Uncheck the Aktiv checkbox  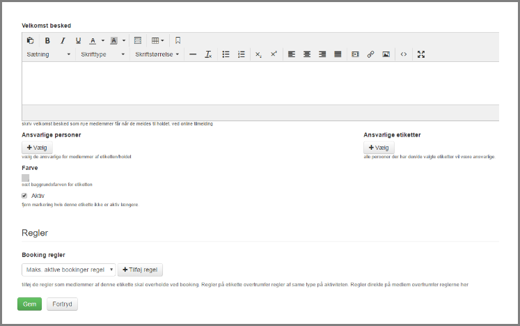point(25,196)
